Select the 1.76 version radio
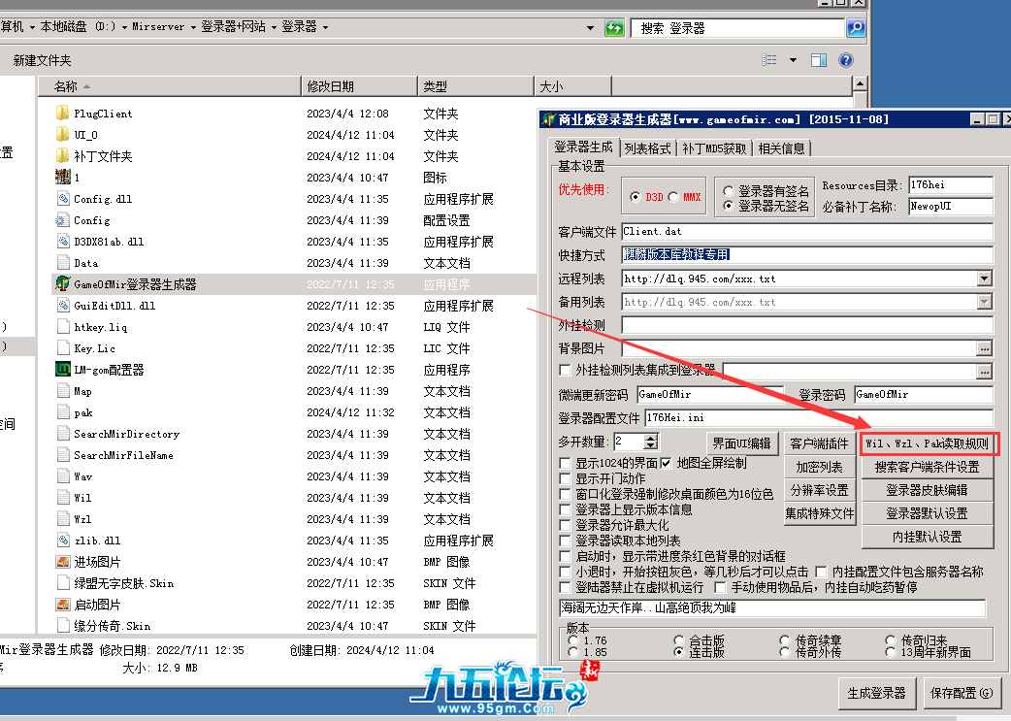This screenshot has height=721, width=1011. pyautogui.click(x=573, y=640)
